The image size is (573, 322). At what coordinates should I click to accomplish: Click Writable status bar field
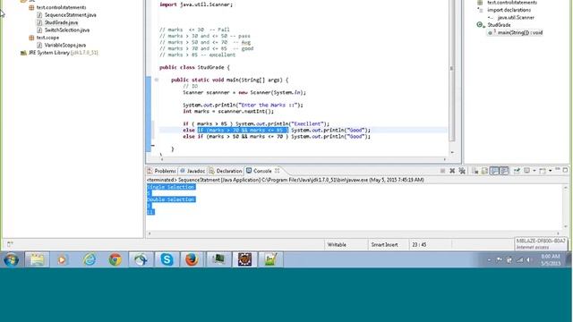[x=337, y=244]
